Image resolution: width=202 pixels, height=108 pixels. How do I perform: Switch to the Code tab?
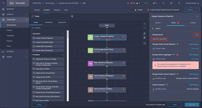pos(66,10)
